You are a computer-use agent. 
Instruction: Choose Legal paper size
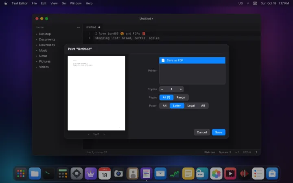click(191, 105)
